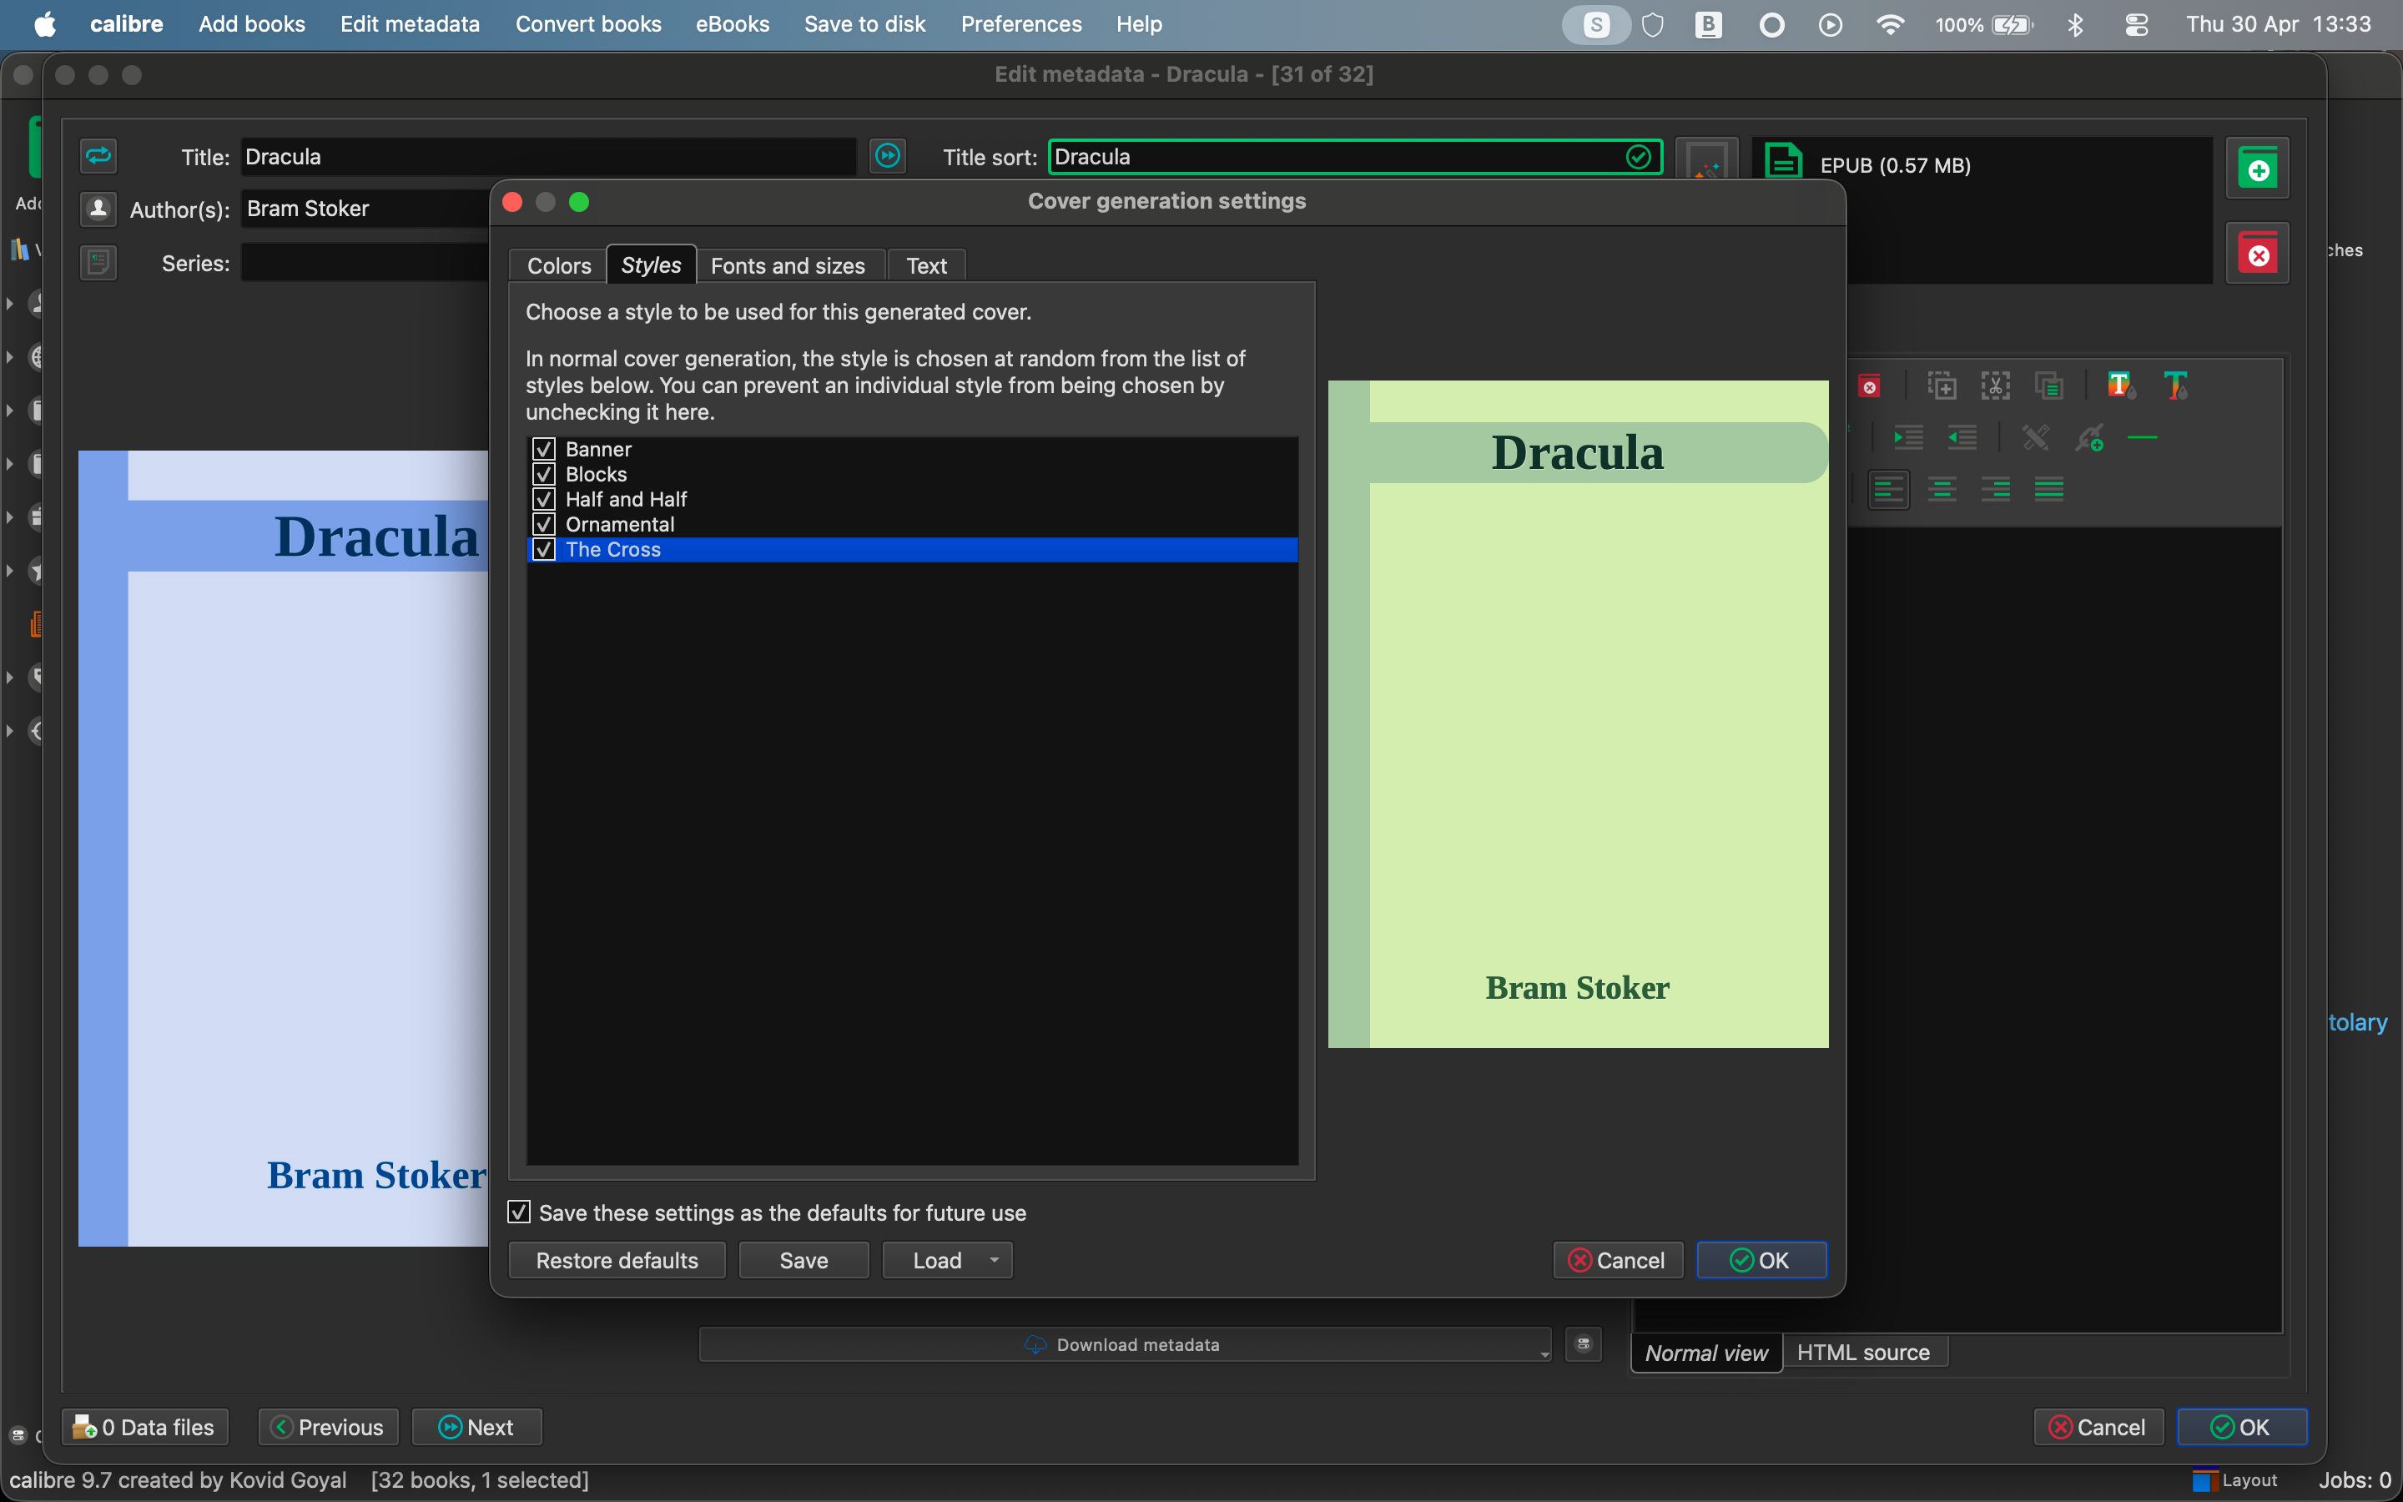Image resolution: width=2403 pixels, height=1502 pixels.
Task: Switch to the HTML source tab
Action: click(x=1864, y=1352)
